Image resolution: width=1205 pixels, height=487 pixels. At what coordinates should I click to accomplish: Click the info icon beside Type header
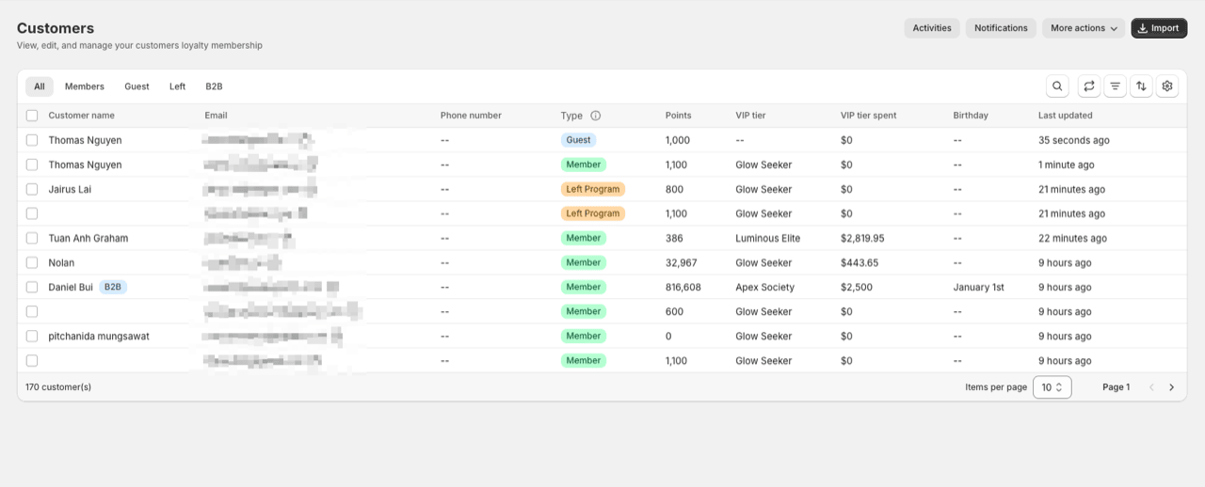(x=595, y=116)
